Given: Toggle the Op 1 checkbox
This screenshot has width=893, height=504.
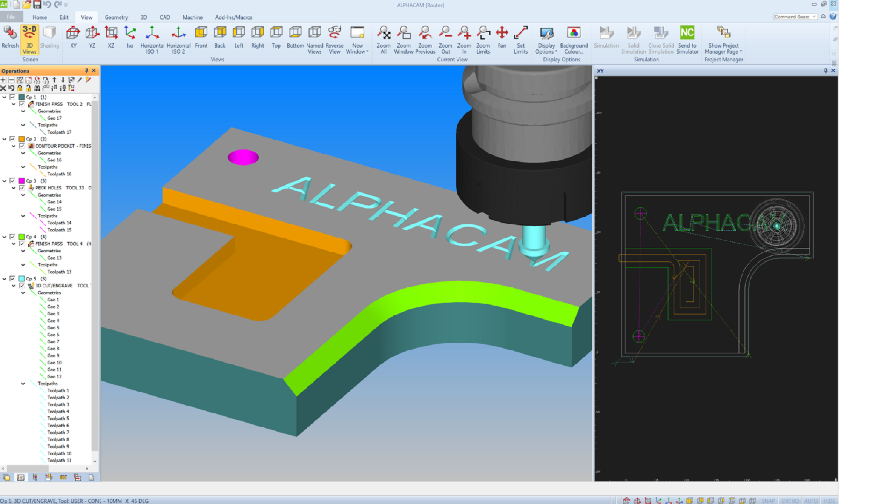Looking at the screenshot, I should tap(13, 97).
